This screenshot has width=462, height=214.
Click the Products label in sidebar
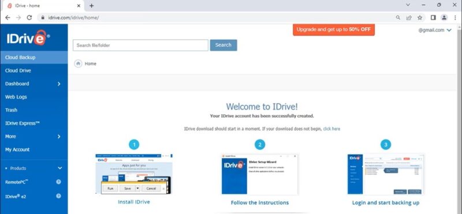click(x=18, y=168)
